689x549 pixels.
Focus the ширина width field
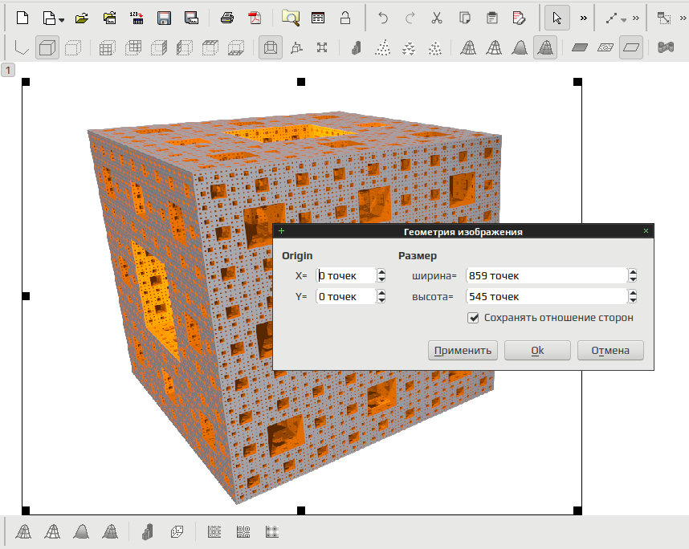[x=547, y=275]
